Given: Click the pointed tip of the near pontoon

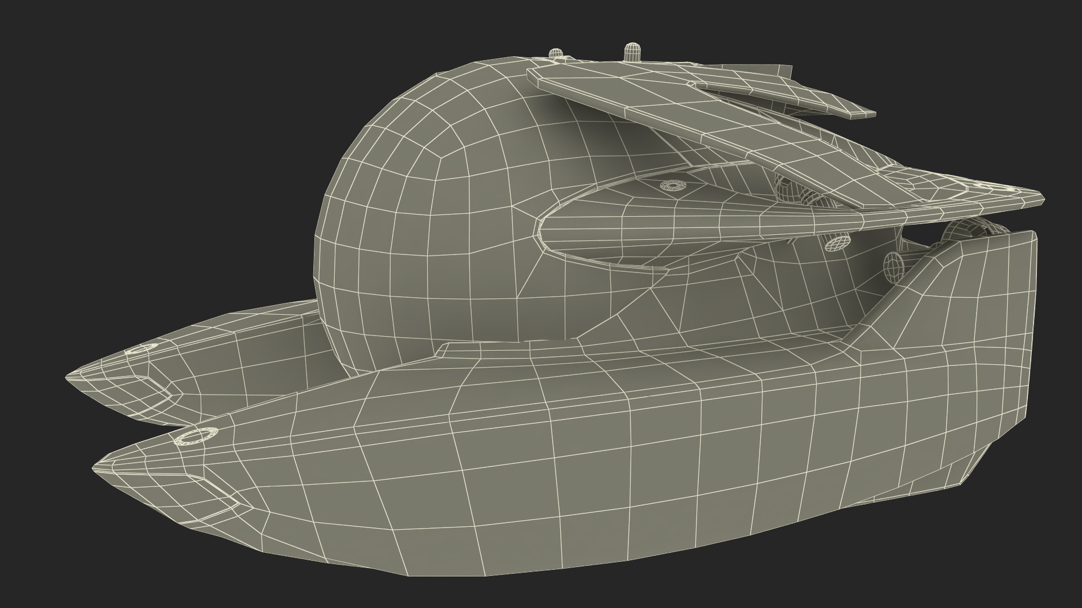Looking at the screenshot, I should click(x=96, y=466).
